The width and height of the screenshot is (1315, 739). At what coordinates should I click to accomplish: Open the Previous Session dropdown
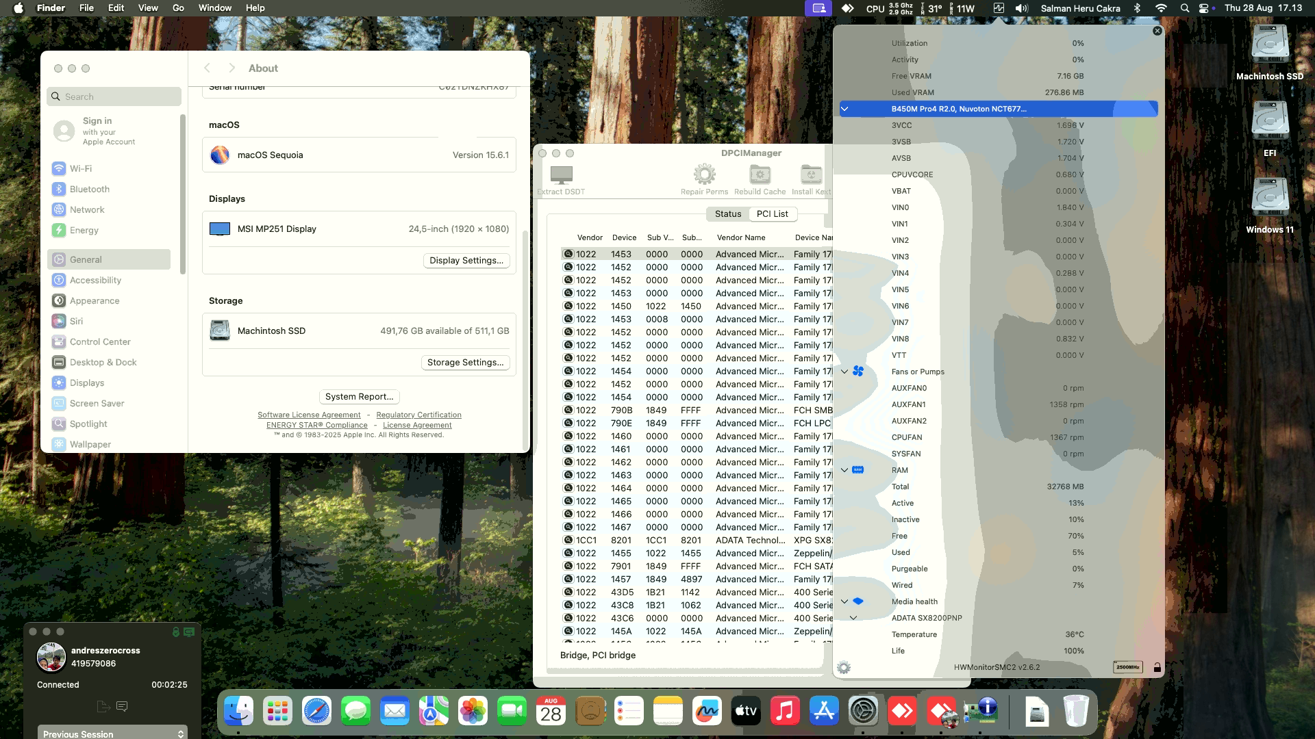tap(112, 734)
